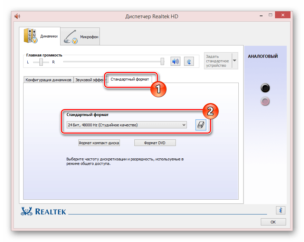Switch to the Динамики device tab
Screen dimensions: 304x242
[x=40, y=36]
